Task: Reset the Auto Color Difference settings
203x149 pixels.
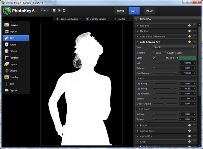Action: pos(190,36)
